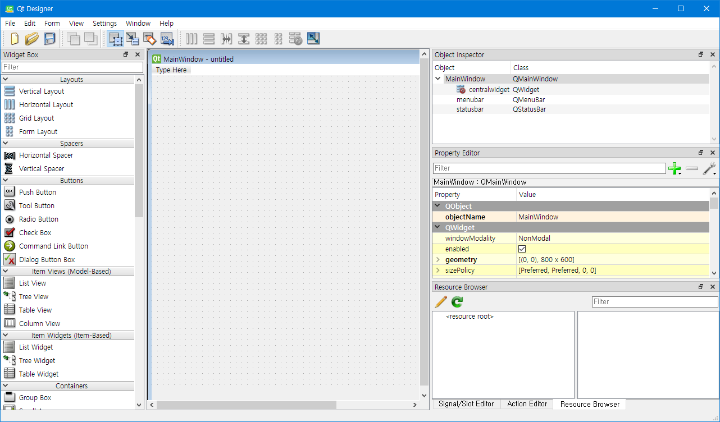Screen dimensions: 720x422
Task: Open the Form menu
Action: click(x=52, y=24)
